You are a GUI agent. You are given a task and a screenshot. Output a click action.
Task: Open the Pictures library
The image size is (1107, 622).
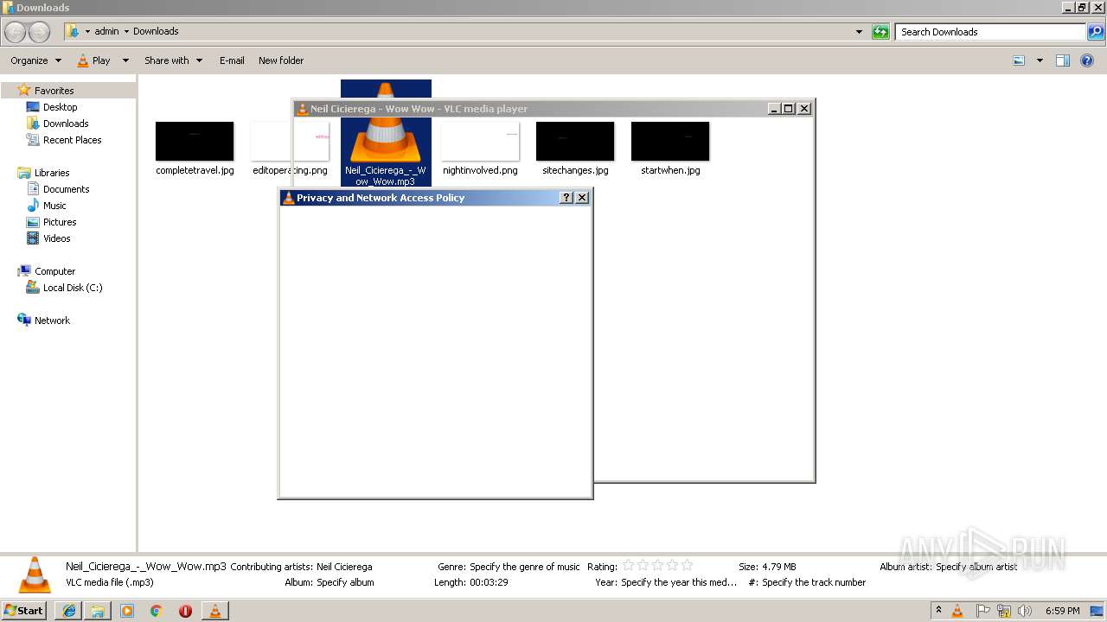click(x=60, y=222)
